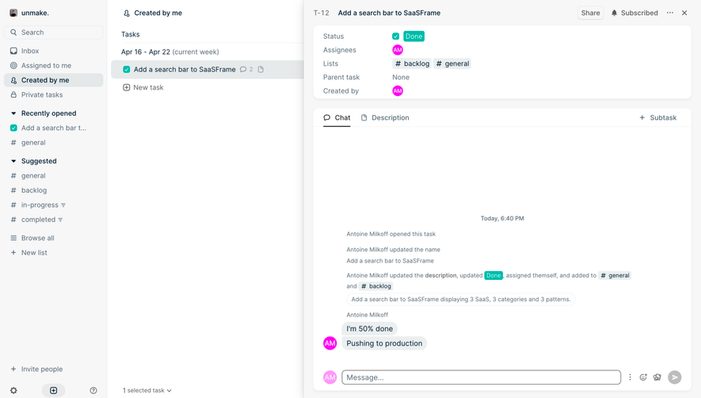Open vertical dots message options

point(630,377)
